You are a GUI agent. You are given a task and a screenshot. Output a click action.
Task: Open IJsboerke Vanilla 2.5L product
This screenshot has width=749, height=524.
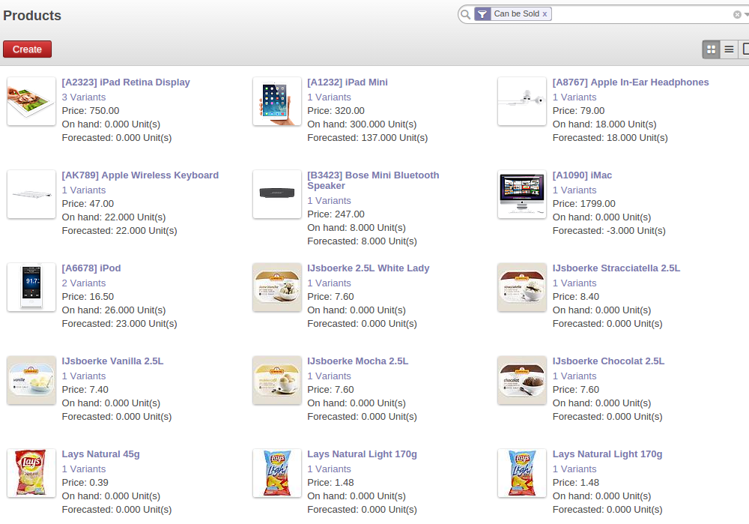click(112, 361)
